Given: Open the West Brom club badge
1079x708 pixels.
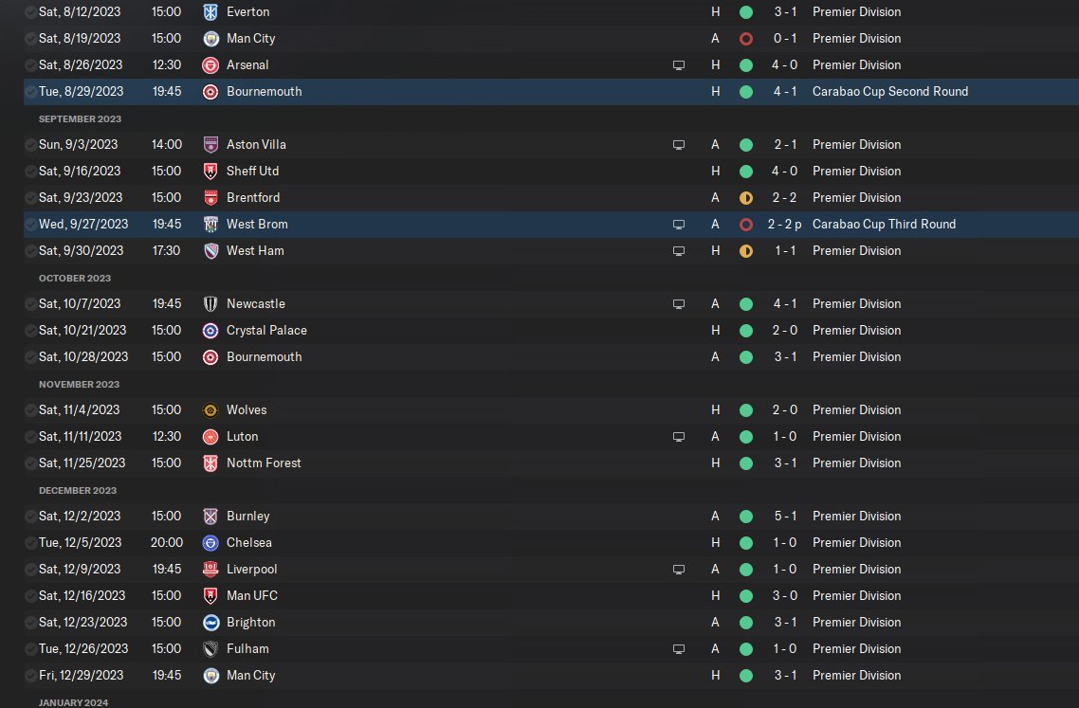Looking at the screenshot, I should [210, 225].
